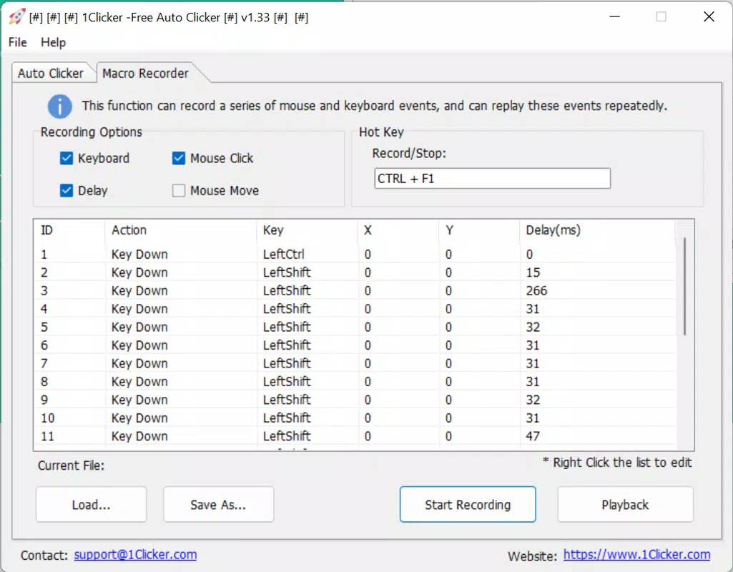Minimize the 1Clicker window
This screenshot has width=733, height=572.
[x=615, y=17]
